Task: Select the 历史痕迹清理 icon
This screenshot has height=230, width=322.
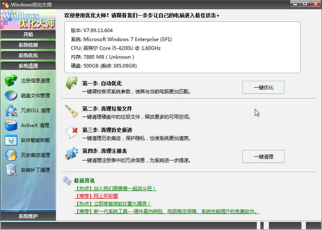Action: (11, 155)
